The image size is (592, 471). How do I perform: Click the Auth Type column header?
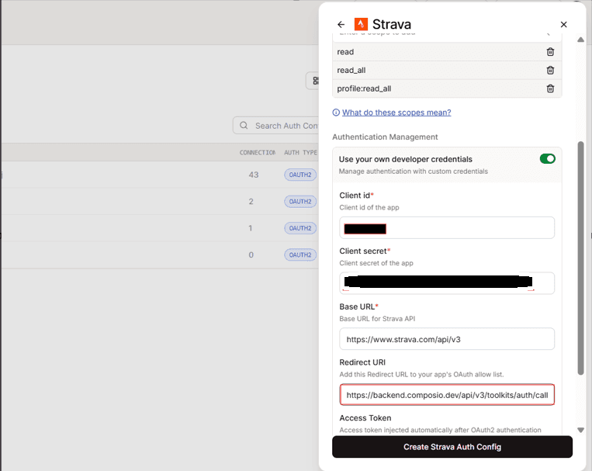click(300, 153)
